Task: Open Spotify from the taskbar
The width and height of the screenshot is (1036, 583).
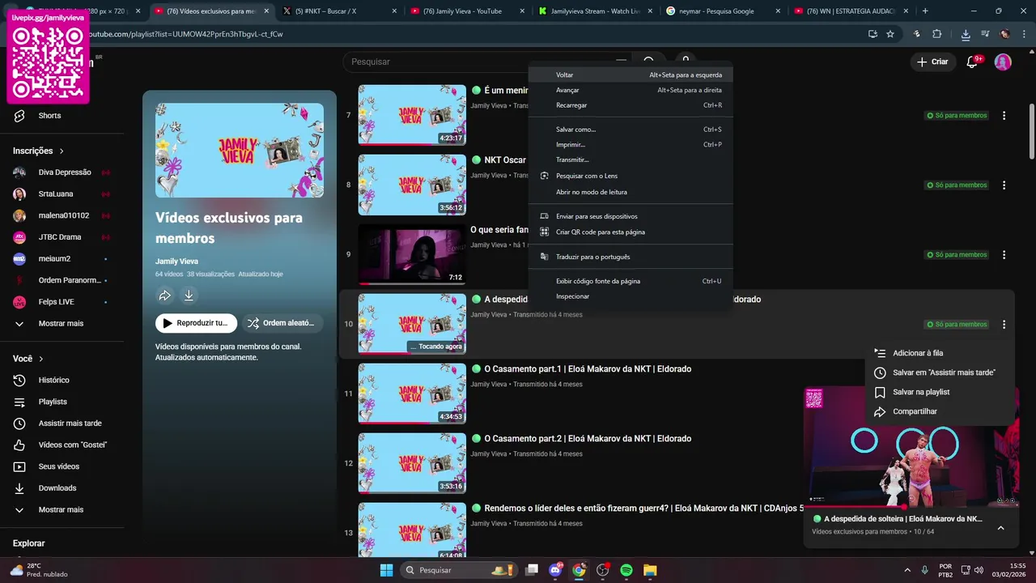Action: pos(626,570)
